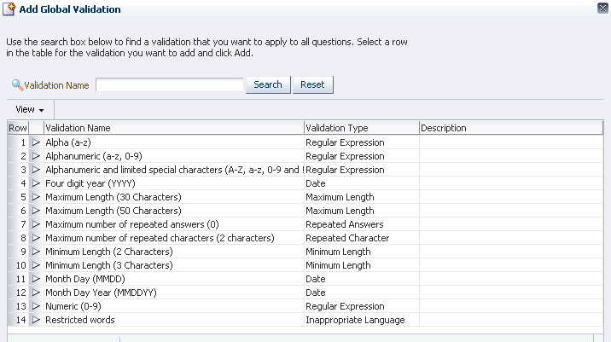Select Maximum number of repeated answers (0)

click(x=132, y=224)
